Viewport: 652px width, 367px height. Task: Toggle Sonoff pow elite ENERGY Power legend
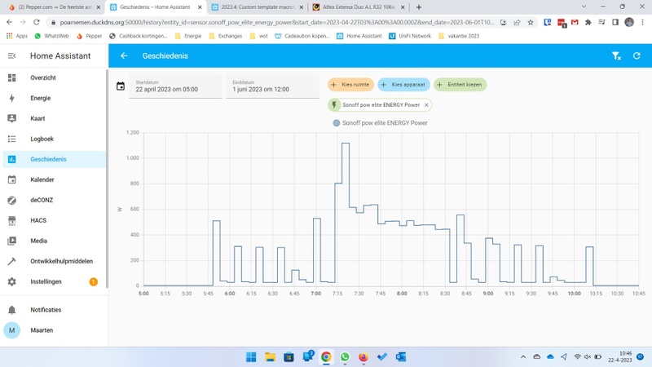380,123
